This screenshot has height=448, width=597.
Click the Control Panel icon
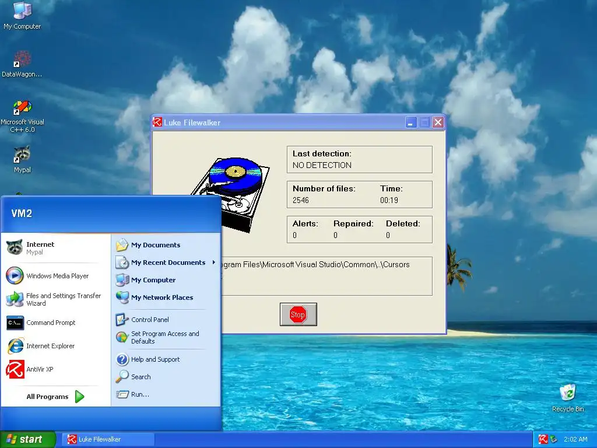click(122, 319)
